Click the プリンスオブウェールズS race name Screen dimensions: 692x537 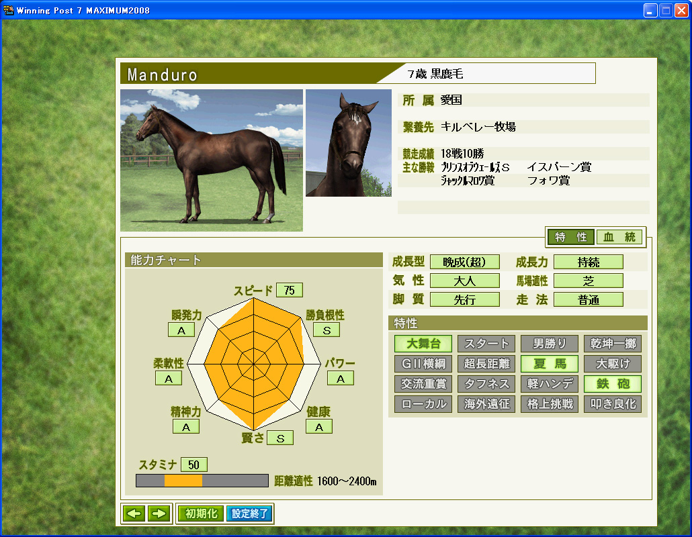point(475,167)
